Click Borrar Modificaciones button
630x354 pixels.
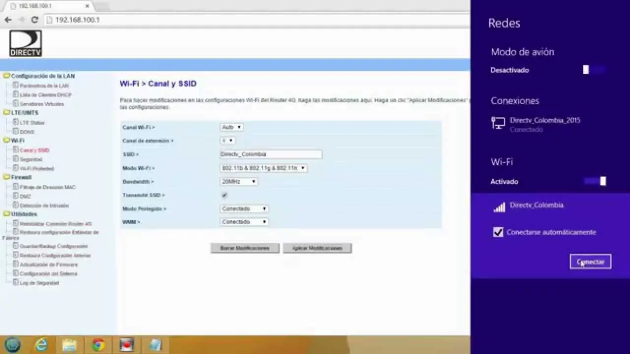[x=245, y=248]
